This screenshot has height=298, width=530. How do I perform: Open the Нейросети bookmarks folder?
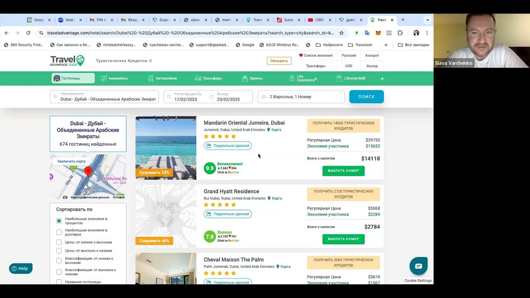point(329,45)
